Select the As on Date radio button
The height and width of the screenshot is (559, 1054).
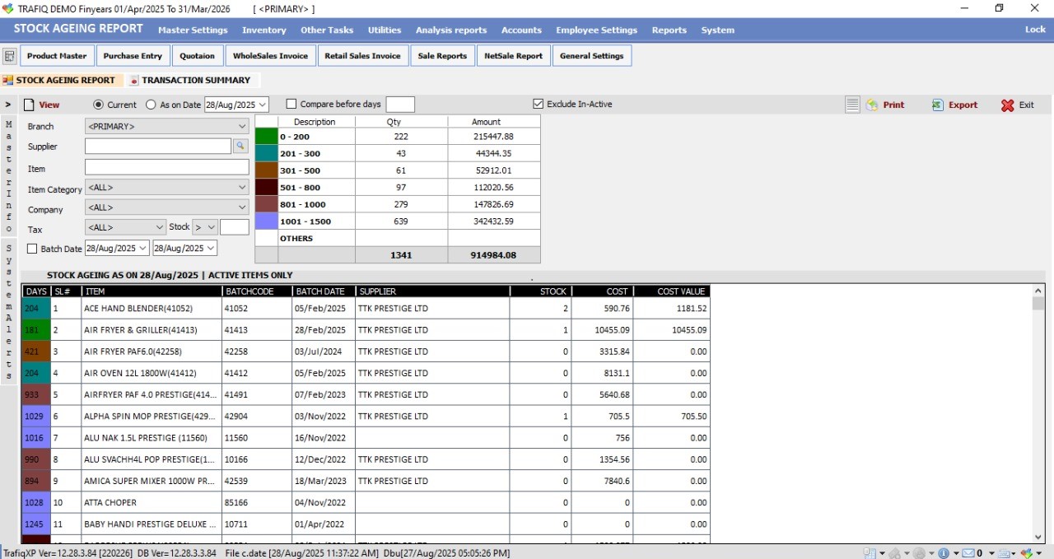(x=151, y=105)
